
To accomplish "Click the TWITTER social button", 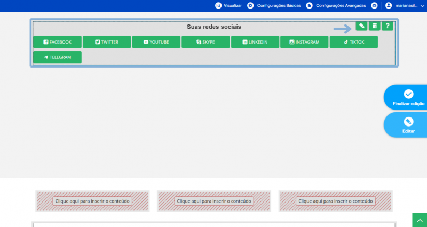I will [x=107, y=42].
